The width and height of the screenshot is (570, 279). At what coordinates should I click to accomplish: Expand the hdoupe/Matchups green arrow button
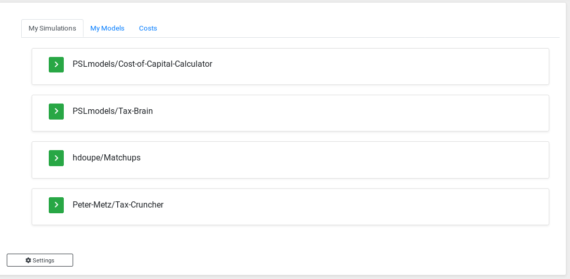[56, 158]
